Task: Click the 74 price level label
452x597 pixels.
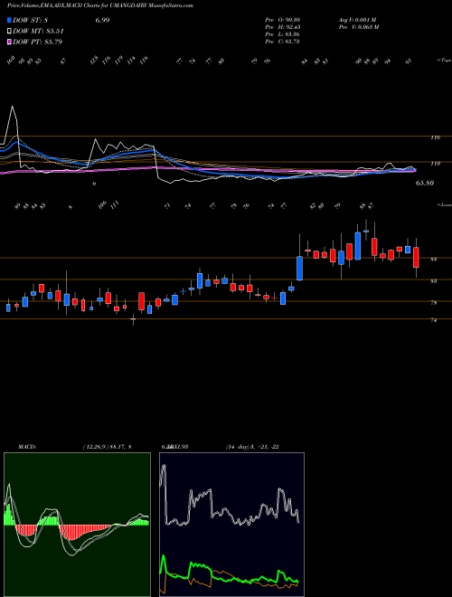Action: (433, 320)
